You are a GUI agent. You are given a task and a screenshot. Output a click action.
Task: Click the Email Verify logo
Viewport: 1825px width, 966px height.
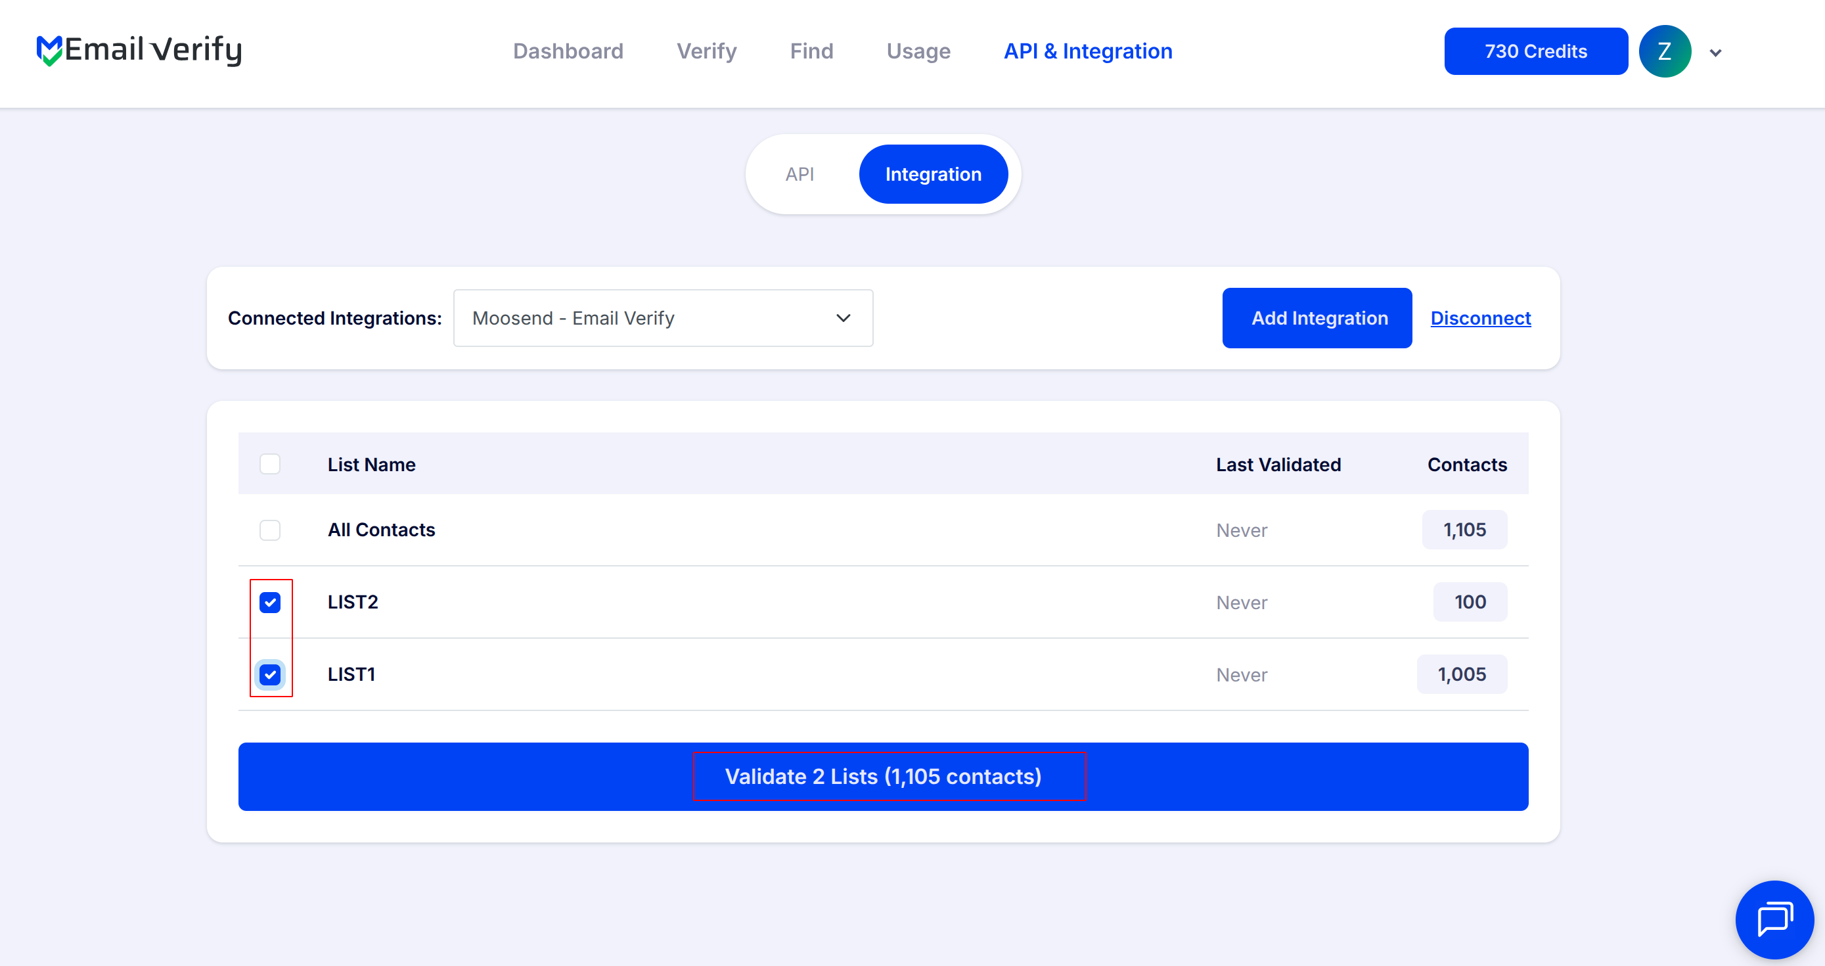[x=139, y=51]
